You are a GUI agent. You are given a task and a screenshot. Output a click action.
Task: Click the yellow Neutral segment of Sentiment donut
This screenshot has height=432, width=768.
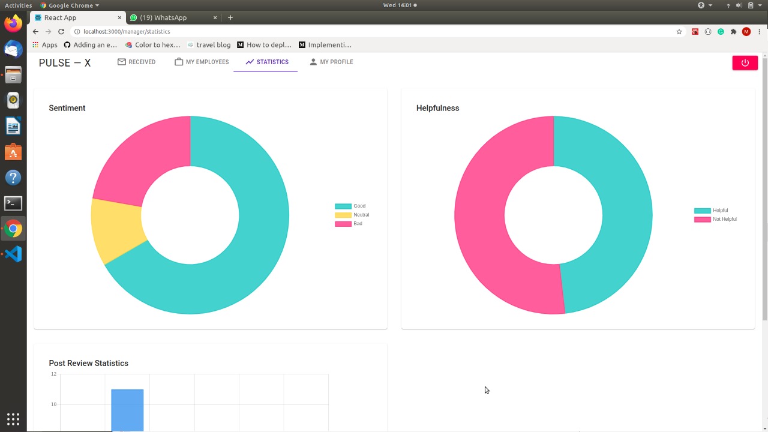[x=117, y=231]
